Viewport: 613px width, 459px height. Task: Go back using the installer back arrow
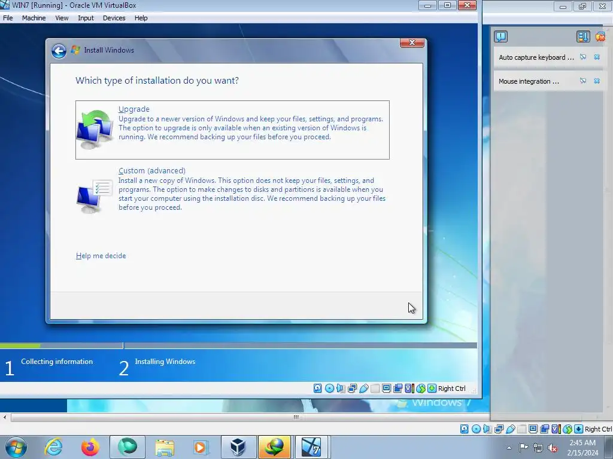click(x=59, y=51)
